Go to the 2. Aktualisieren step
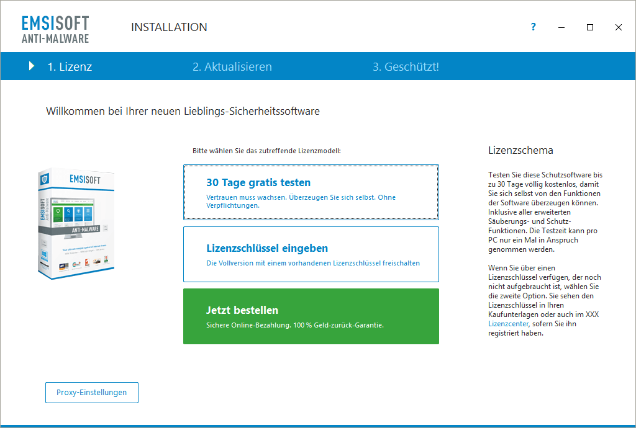 point(232,66)
